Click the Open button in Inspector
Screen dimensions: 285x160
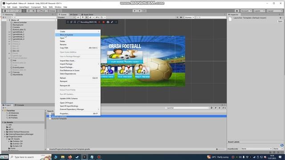click(x=280, y=21)
